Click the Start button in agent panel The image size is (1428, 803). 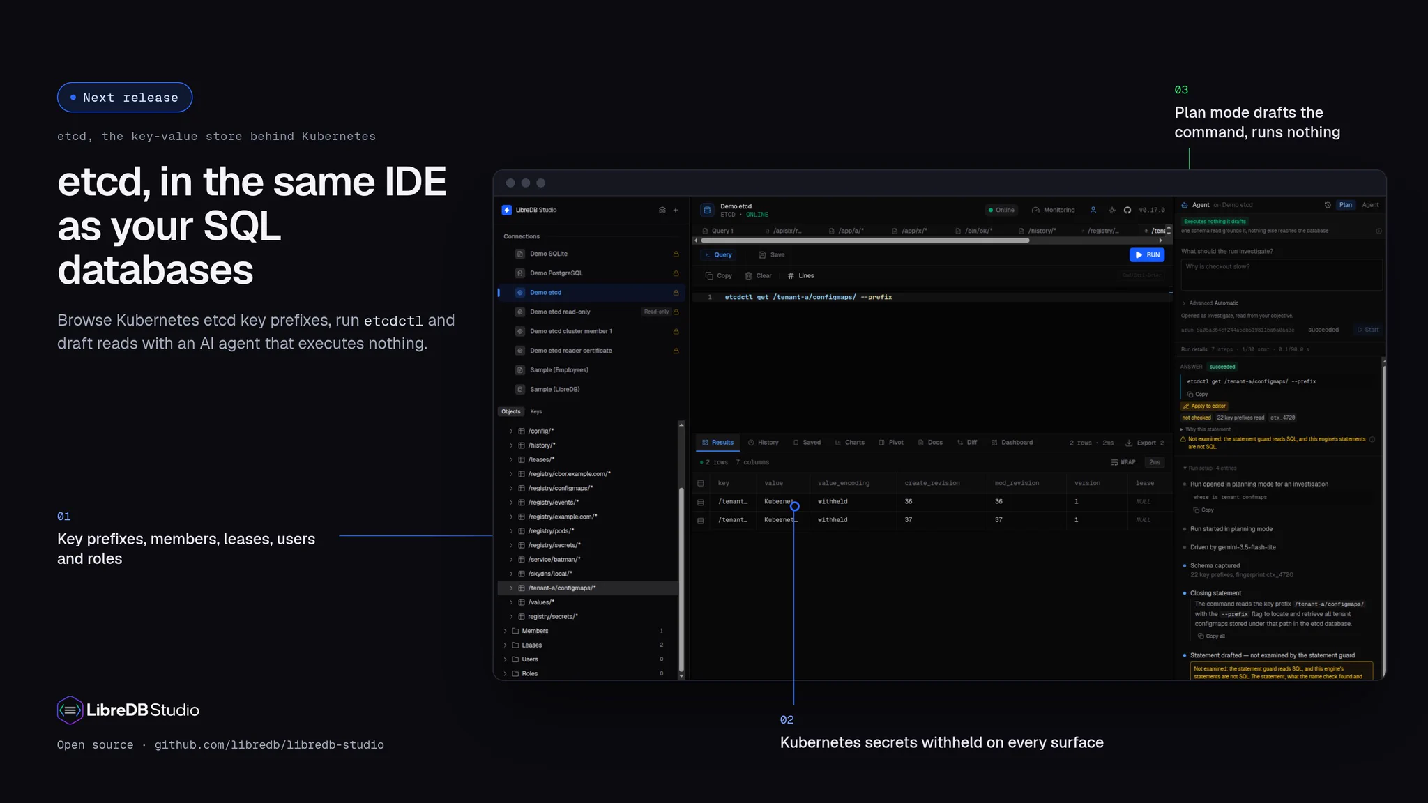(x=1367, y=330)
